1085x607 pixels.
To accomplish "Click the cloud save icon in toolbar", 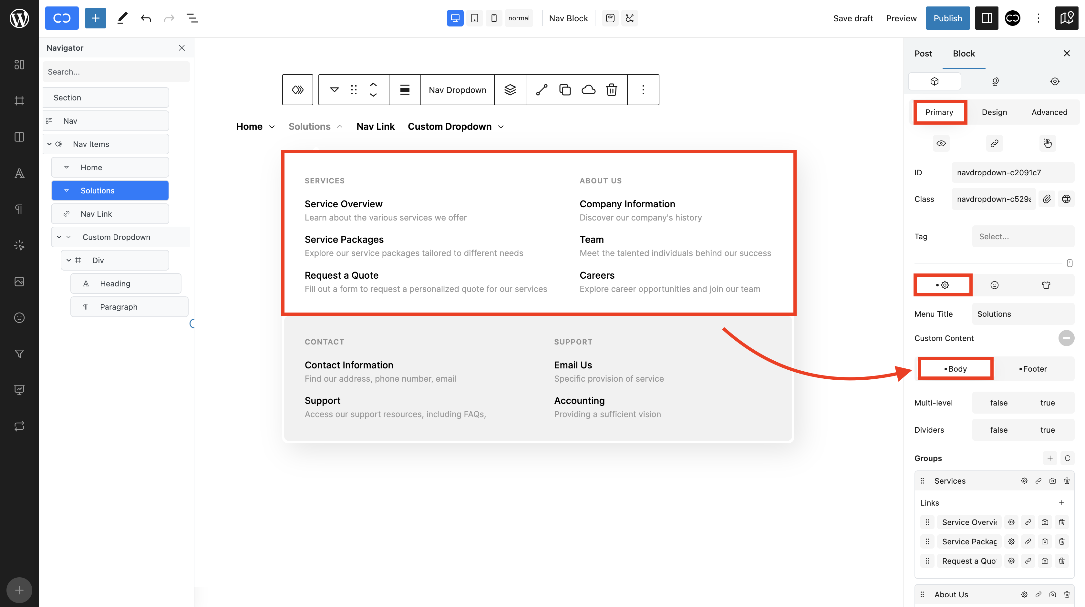I will coord(588,90).
